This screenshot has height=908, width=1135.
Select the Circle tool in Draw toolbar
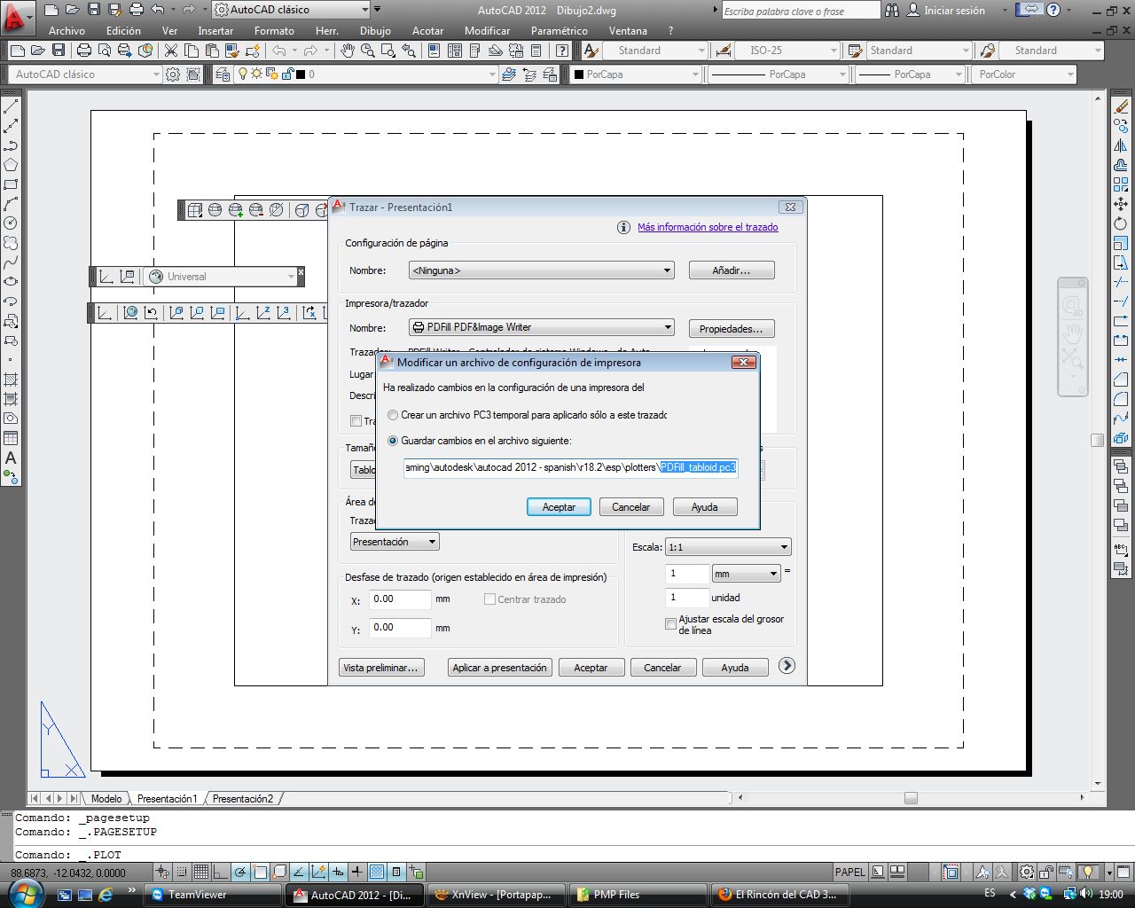(11, 223)
